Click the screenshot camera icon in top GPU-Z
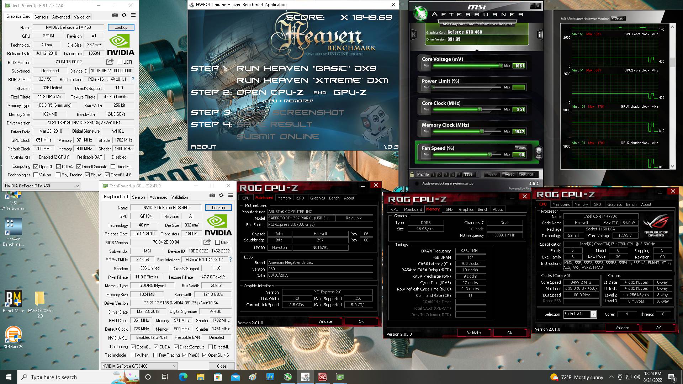The height and width of the screenshot is (384, 683). [115, 15]
